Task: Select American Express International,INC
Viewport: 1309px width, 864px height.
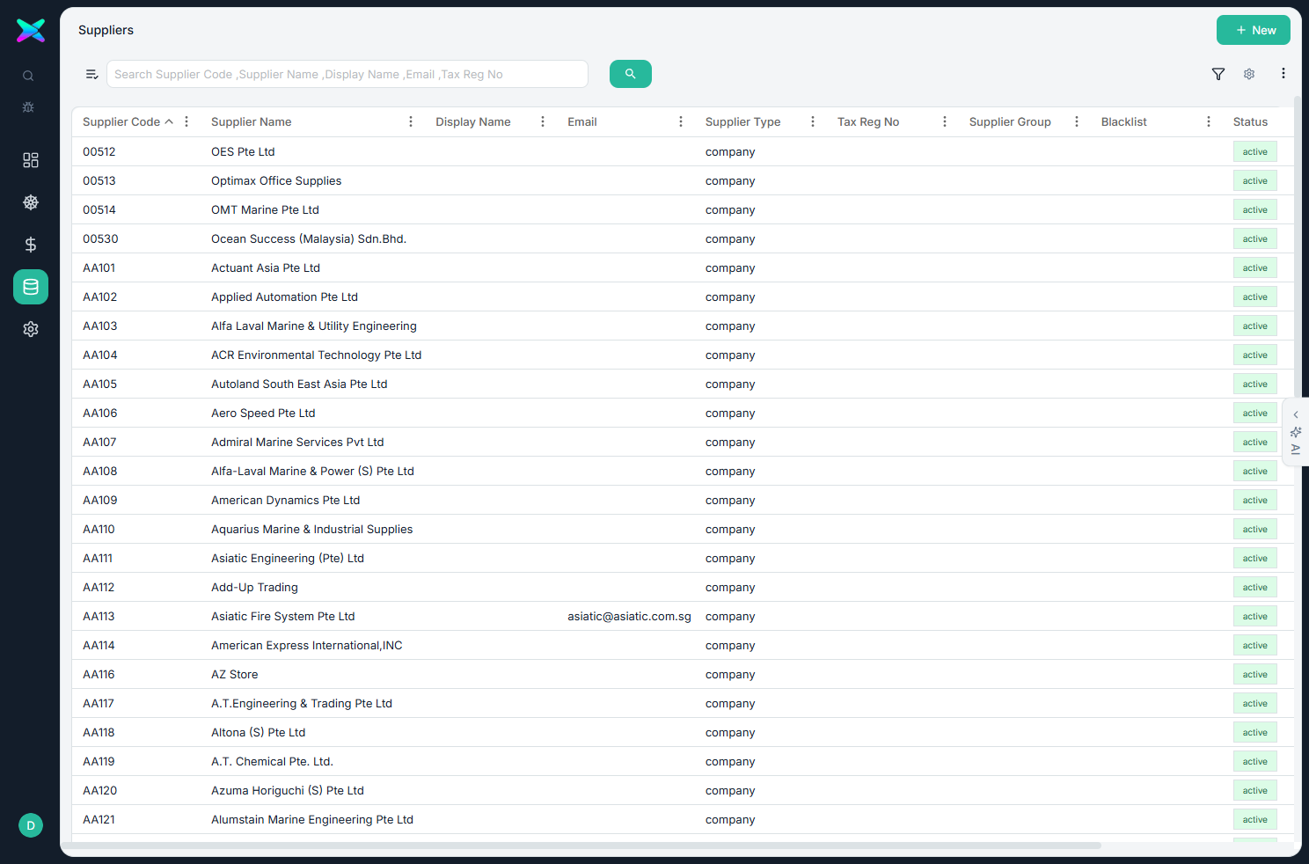Action: pyautogui.click(x=306, y=645)
